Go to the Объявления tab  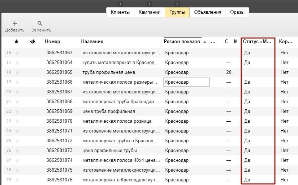(x=208, y=12)
